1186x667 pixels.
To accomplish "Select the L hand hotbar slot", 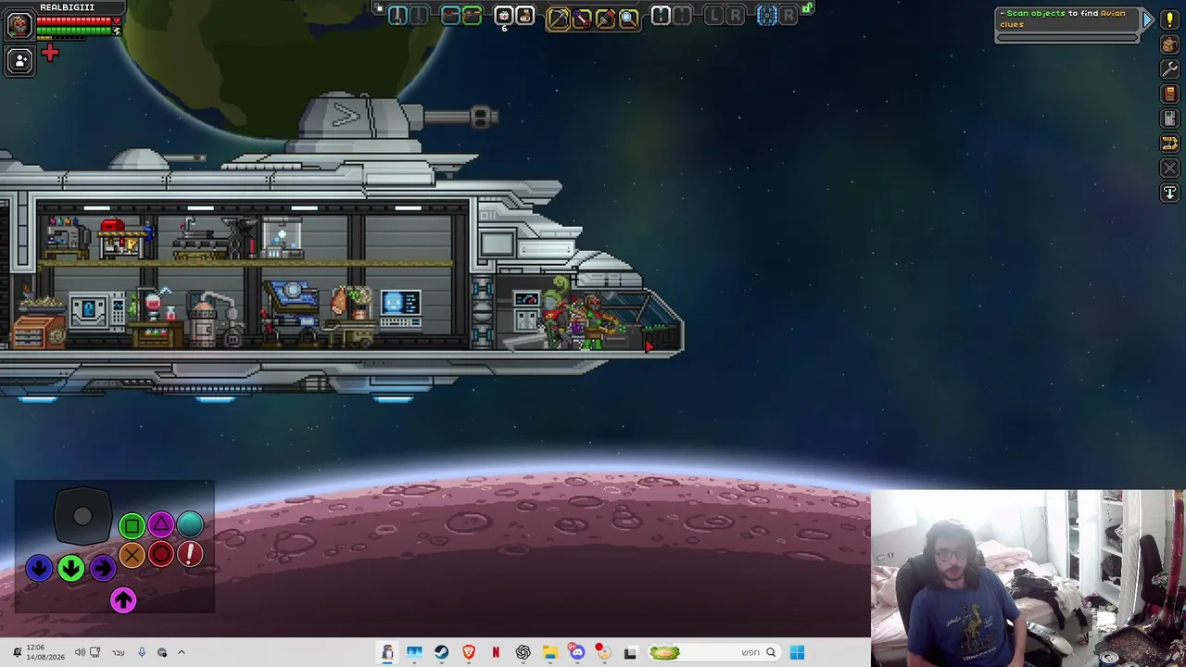I will tap(713, 16).
